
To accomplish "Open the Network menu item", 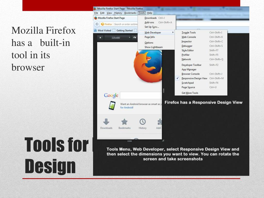I will (x=201, y=59).
